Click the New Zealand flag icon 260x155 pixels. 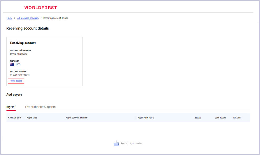click(12, 64)
